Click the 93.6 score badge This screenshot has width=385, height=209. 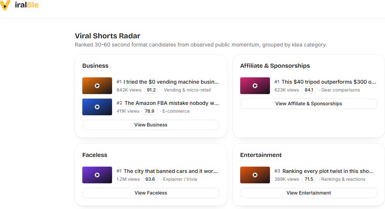(x=150, y=179)
